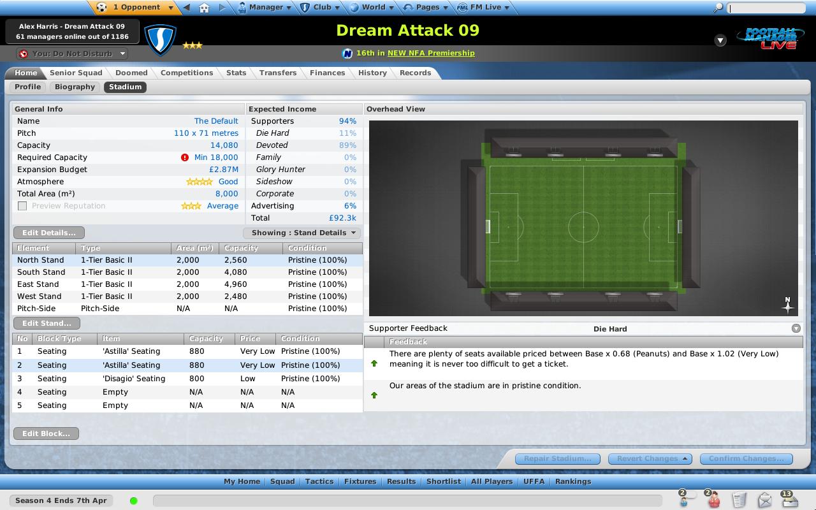The image size is (816, 510).
Task: Click the Preview Reputation star rating
Action: coord(191,206)
